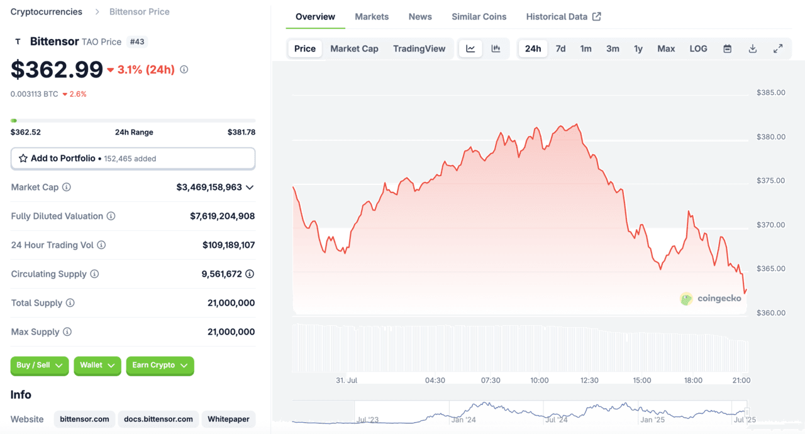The image size is (805, 434).
Task: Switch to candlestick chart icon
Action: [496, 48]
